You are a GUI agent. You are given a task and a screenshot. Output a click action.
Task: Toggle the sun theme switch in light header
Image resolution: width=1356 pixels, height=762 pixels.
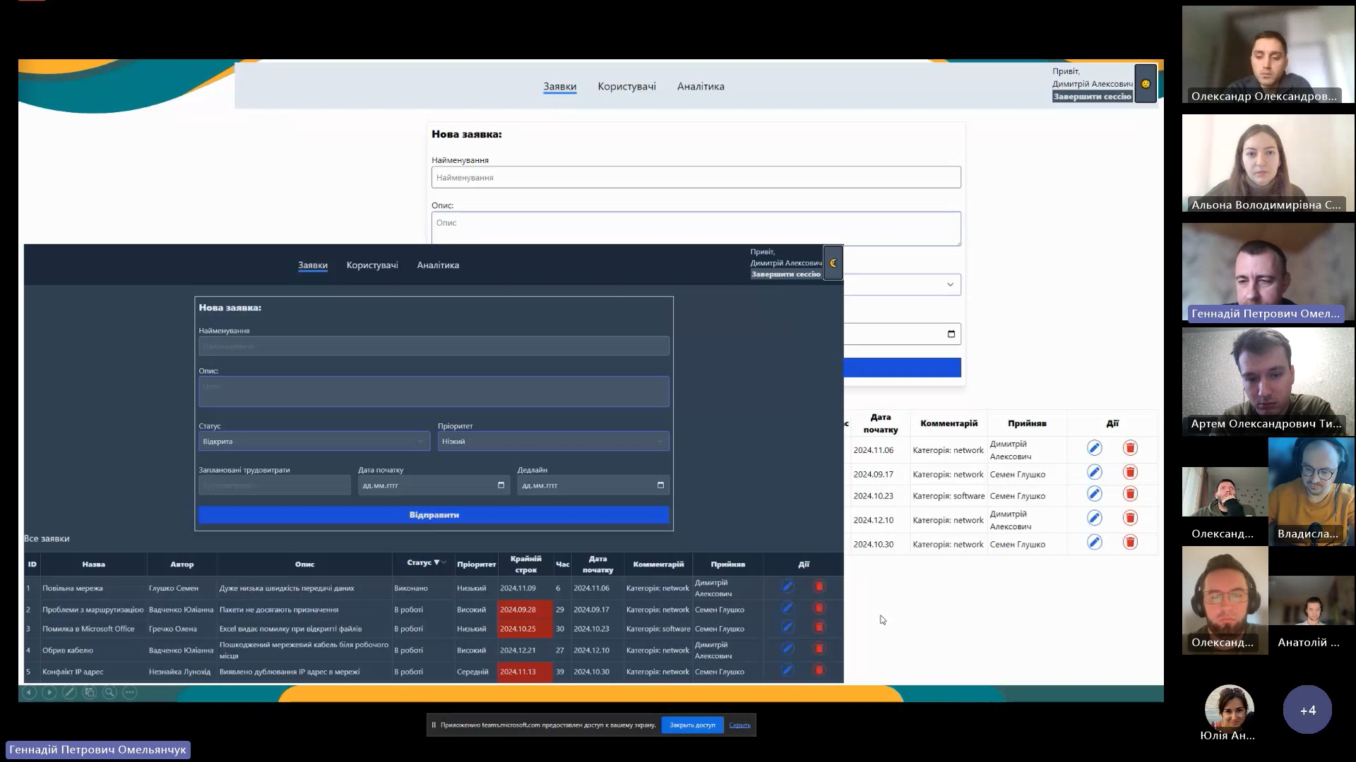tap(1145, 84)
